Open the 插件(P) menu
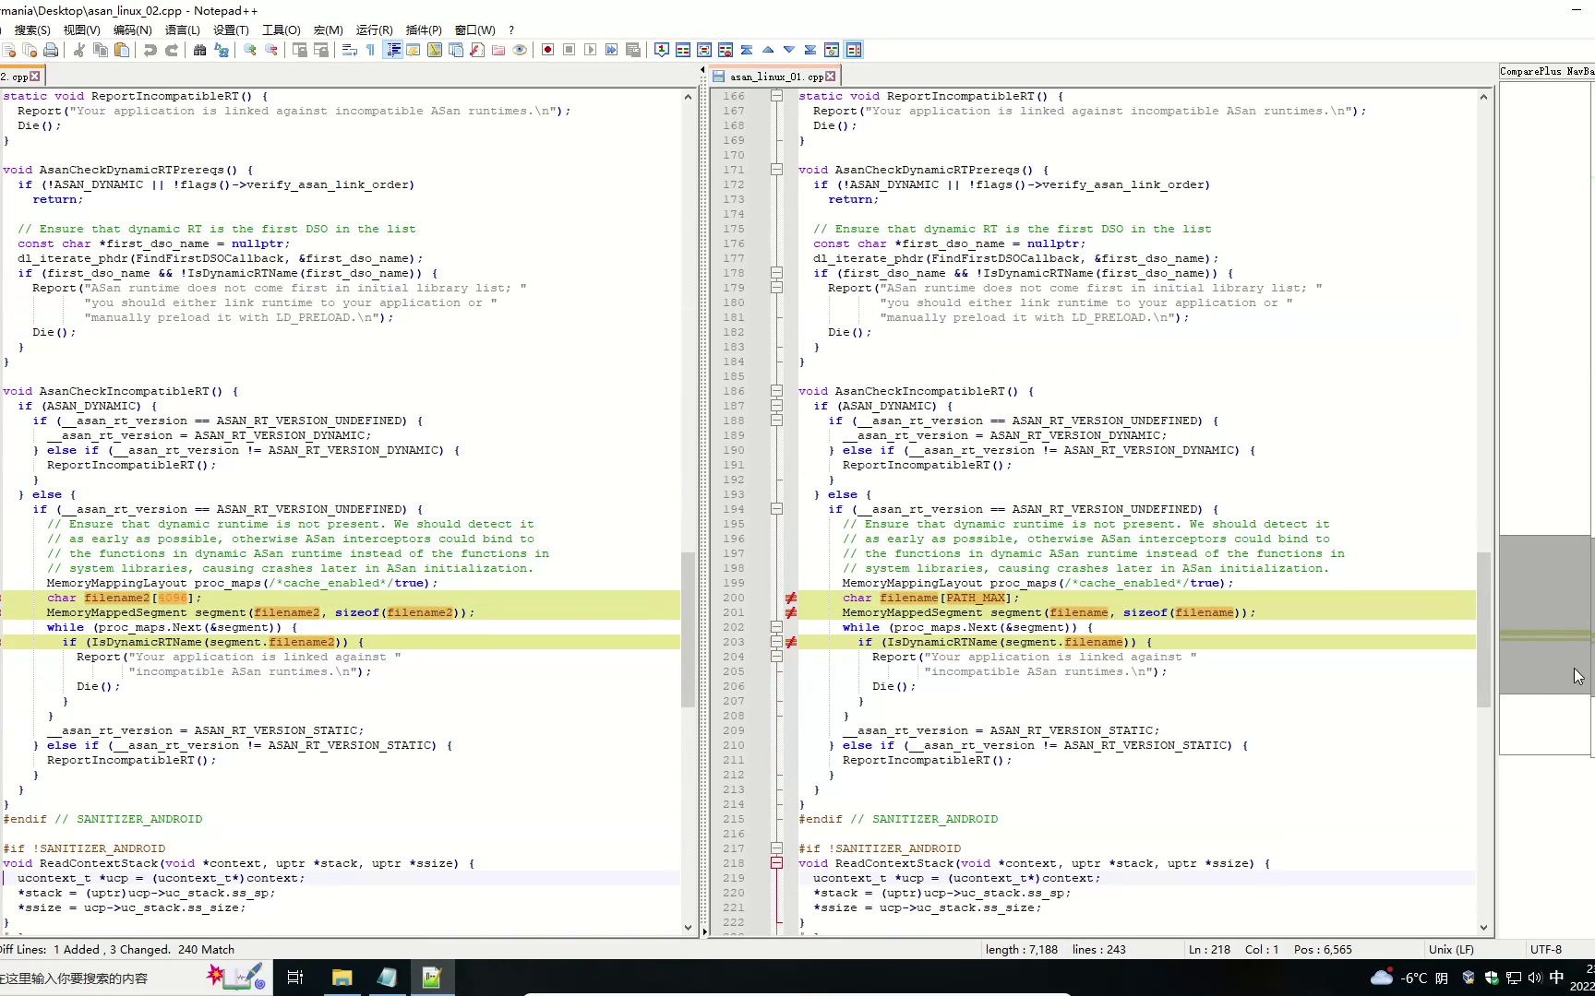The image size is (1595, 996). click(x=424, y=30)
